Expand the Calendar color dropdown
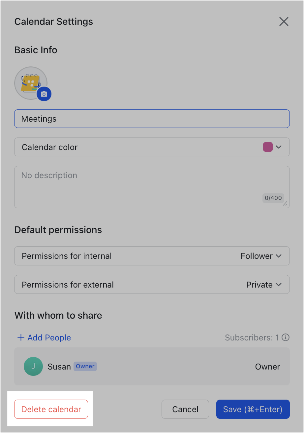The image size is (304, 433). [279, 147]
